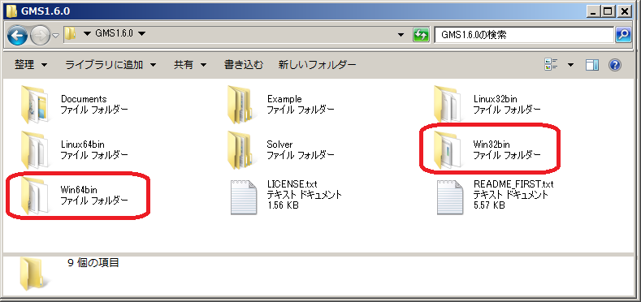Select the Documents folder name text
The image size is (641, 302).
pyautogui.click(x=84, y=99)
